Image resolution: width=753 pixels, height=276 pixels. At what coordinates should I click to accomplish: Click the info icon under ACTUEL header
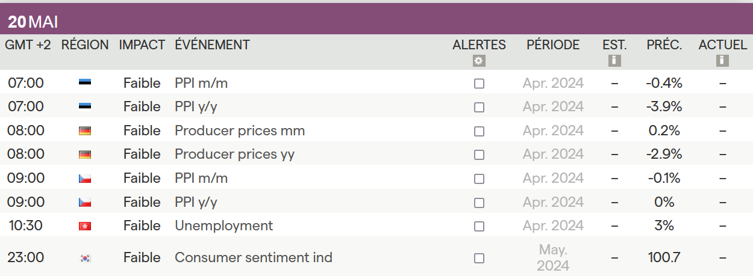point(722,61)
